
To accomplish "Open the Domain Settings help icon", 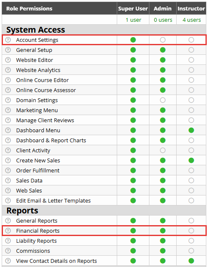I will point(8,100).
